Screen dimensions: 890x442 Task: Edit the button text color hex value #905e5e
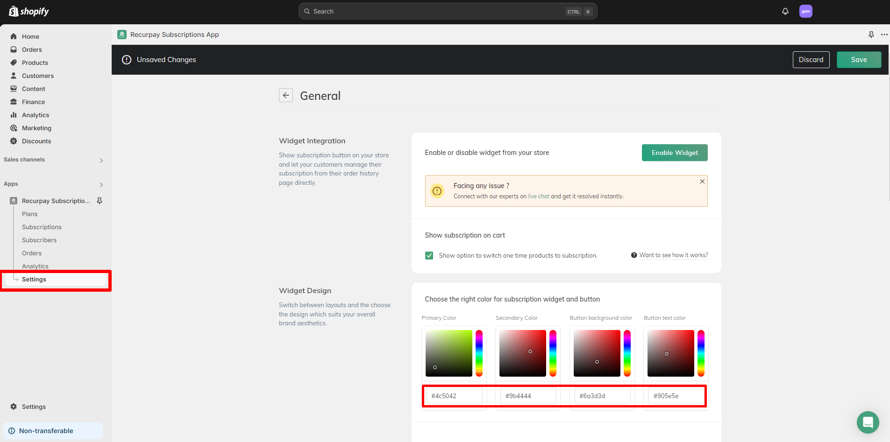(676, 395)
